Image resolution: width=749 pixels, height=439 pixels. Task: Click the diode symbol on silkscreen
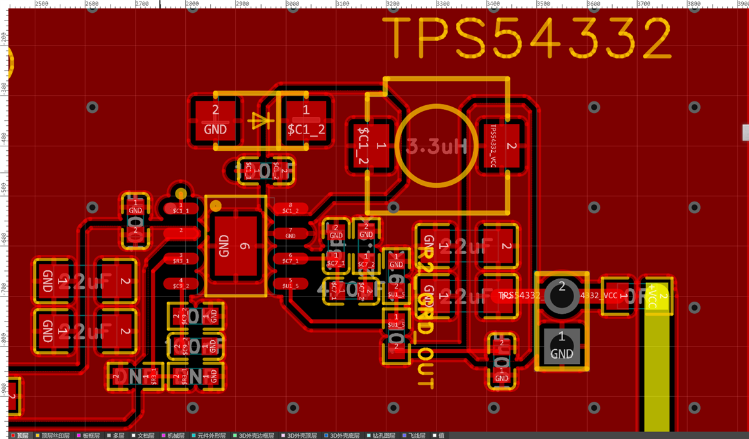[x=260, y=121]
